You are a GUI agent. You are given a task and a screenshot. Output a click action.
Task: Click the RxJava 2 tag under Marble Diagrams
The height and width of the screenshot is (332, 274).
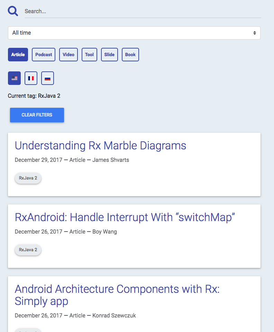pyautogui.click(x=28, y=178)
